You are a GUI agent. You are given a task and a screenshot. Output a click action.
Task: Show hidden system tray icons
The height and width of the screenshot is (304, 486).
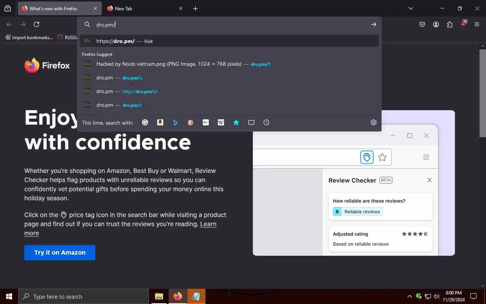pyautogui.click(x=409, y=296)
